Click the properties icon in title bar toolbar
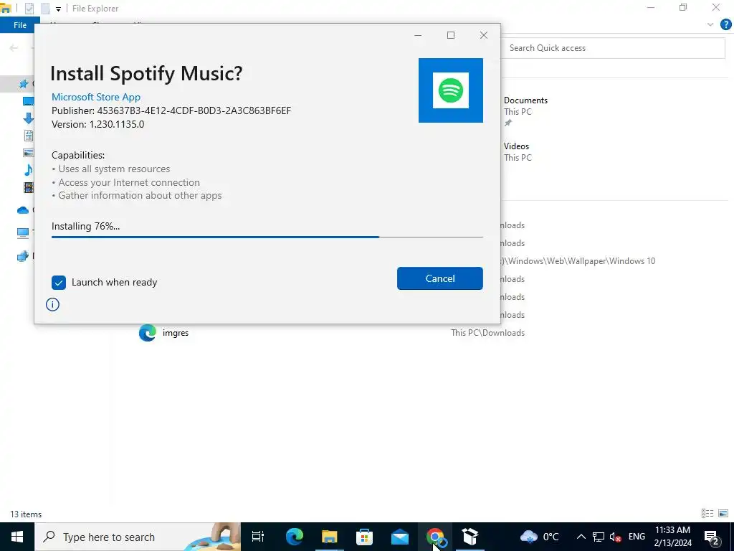 coord(29,9)
